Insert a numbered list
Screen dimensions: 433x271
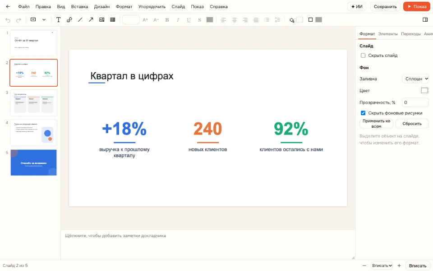[x=277, y=19]
